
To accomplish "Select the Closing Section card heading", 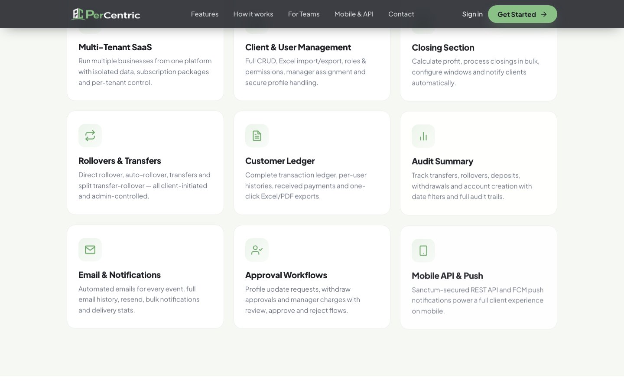I will click(x=443, y=48).
